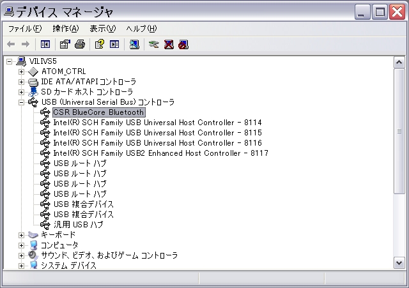This screenshot has height=288, width=409.
Task: Click the Print toolbar icon
Action: [x=79, y=44]
